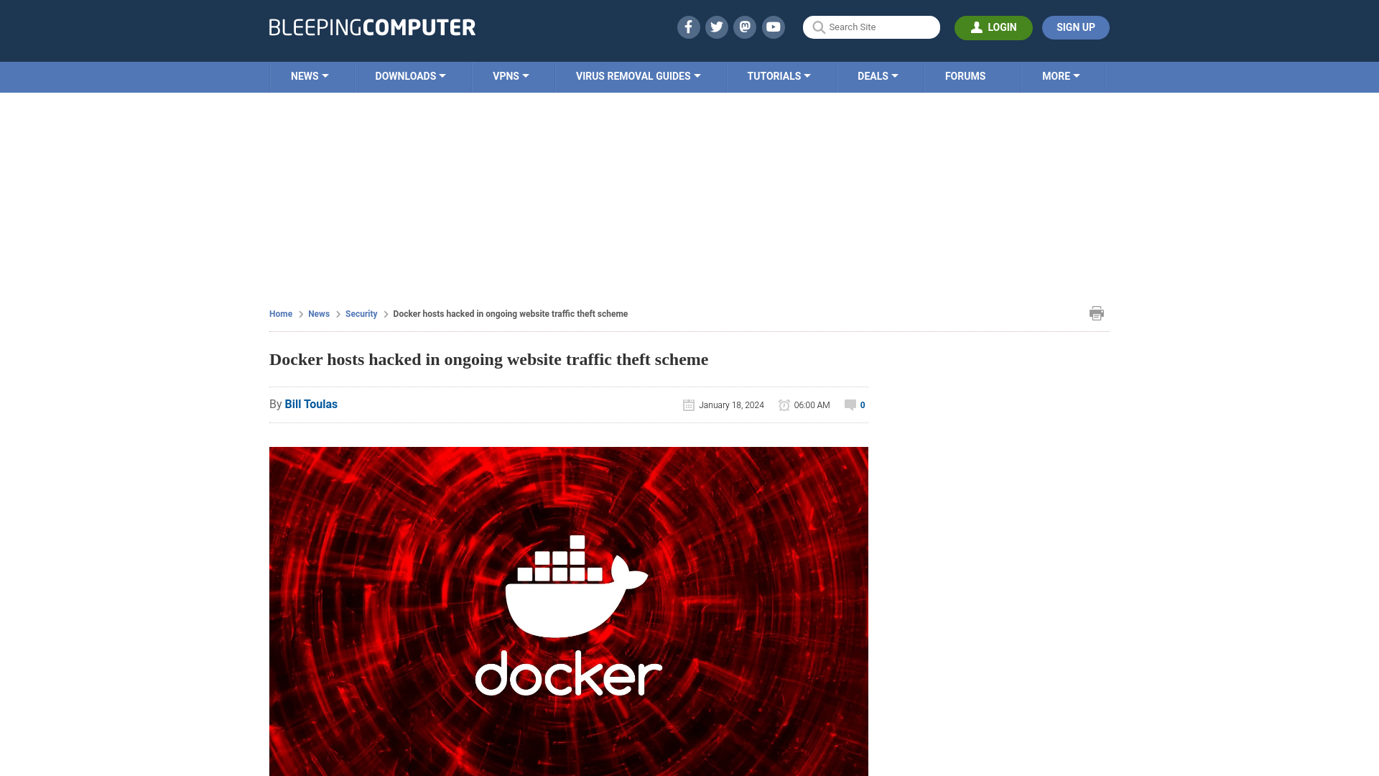Click the Search Site input field
Screen dimensions: 1379x776
[871, 27]
